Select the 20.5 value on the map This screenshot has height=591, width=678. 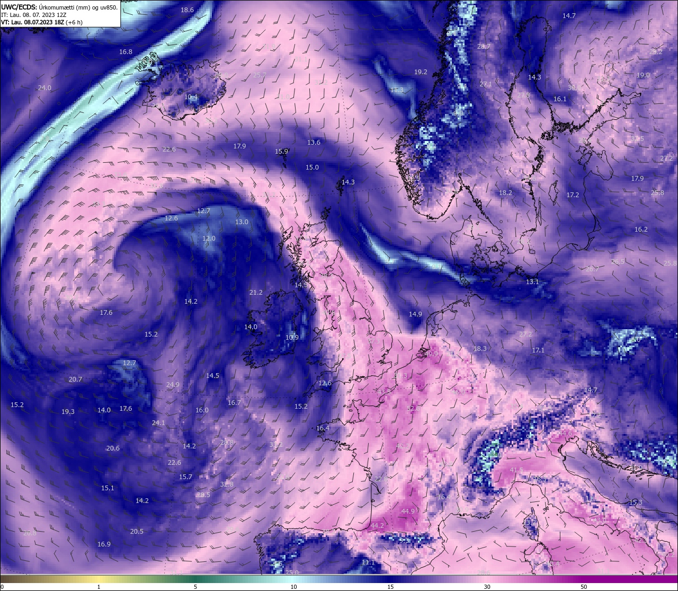pyautogui.click(x=137, y=532)
